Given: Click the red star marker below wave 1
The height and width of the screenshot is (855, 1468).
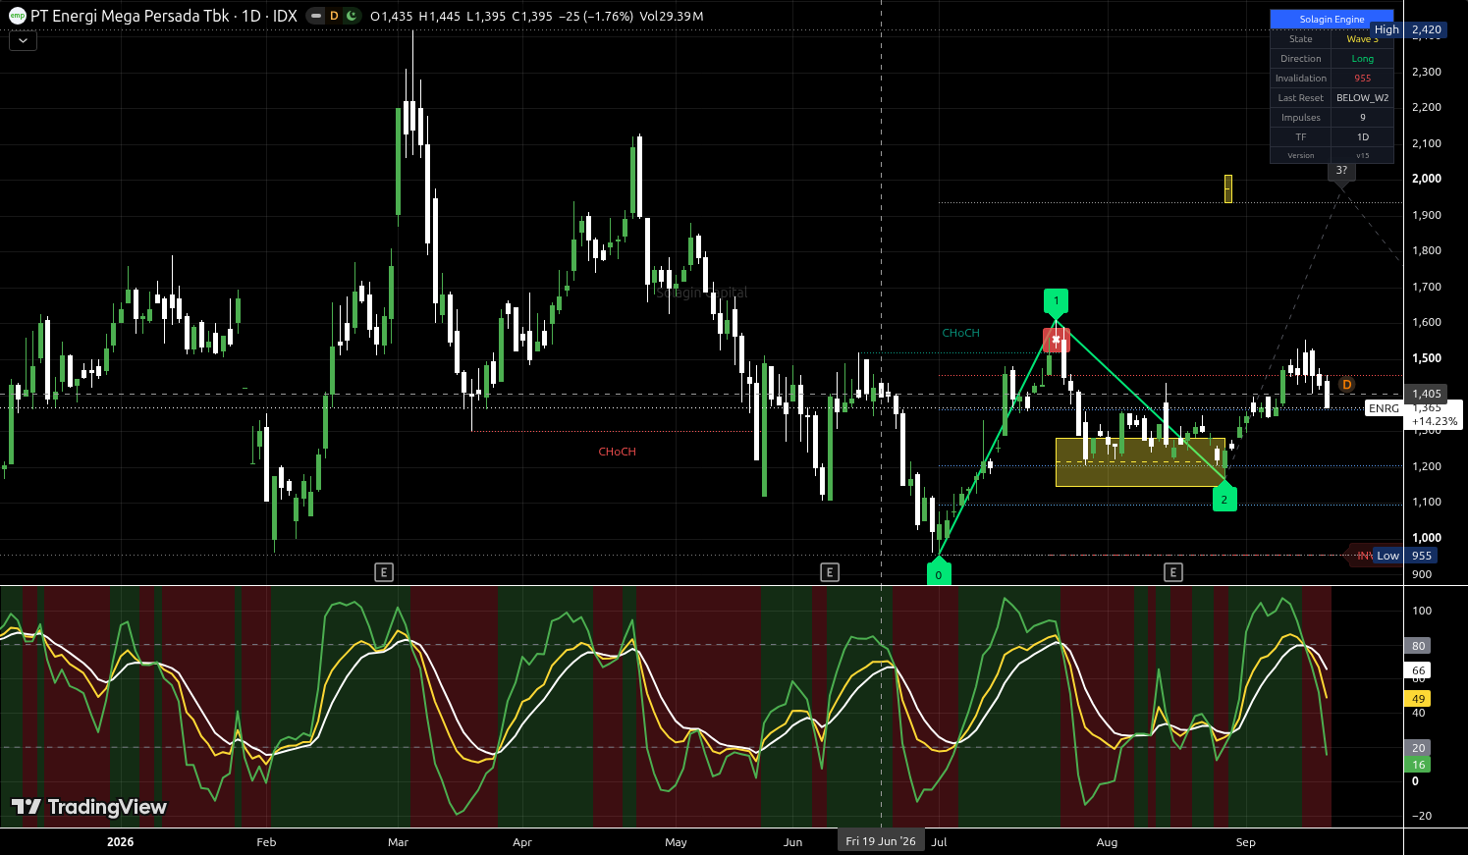Looking at the screenshot, I should (x=1057, y=340).
